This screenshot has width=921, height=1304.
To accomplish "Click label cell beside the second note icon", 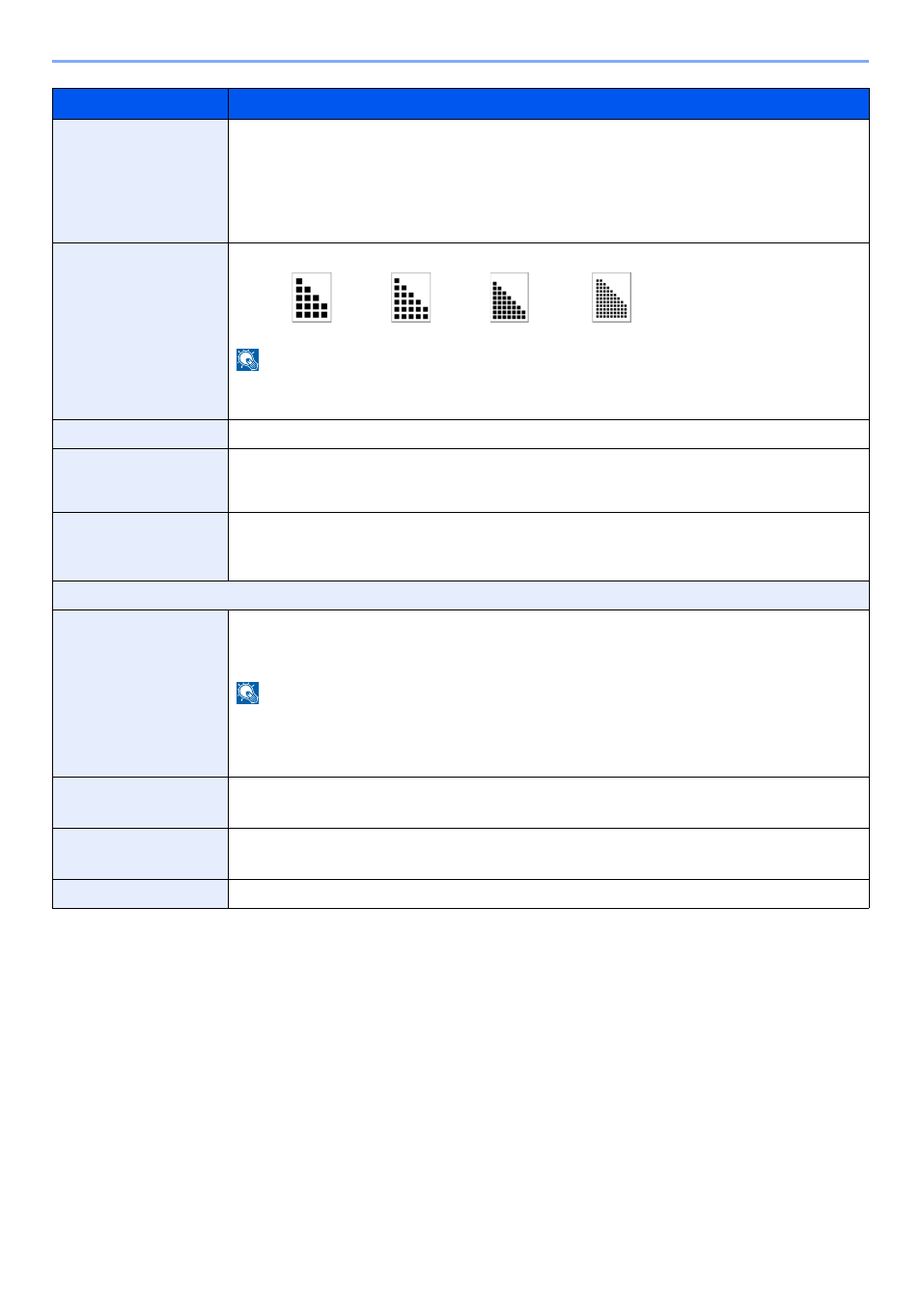I will [140, 694].
